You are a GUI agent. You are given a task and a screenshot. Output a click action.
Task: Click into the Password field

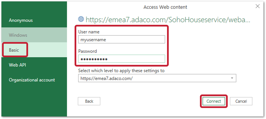pyautogui.click(x=121, y=59)
